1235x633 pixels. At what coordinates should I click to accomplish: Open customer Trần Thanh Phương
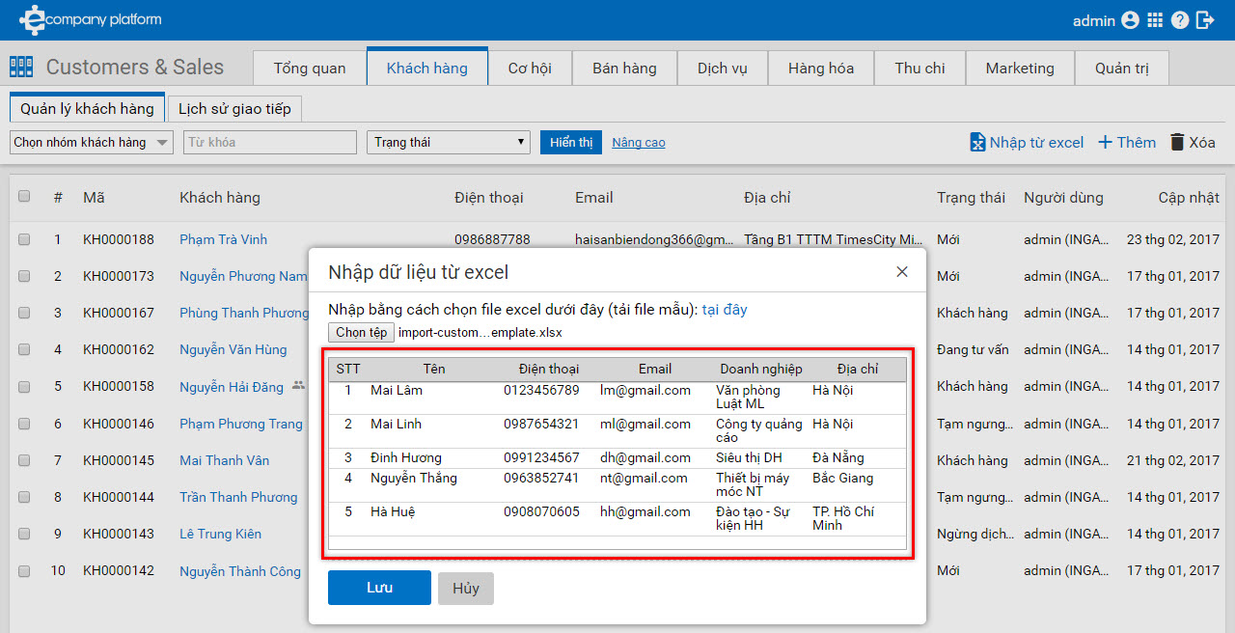[x=238, y=497]
